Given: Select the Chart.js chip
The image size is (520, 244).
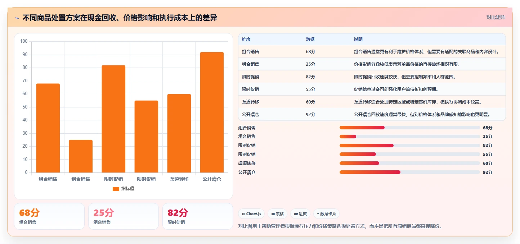Looking at the screenshot, I should click(251, 214).
